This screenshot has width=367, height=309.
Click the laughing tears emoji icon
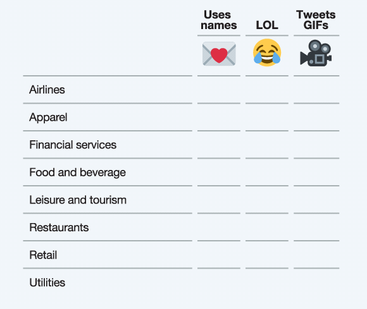[267, 52]
